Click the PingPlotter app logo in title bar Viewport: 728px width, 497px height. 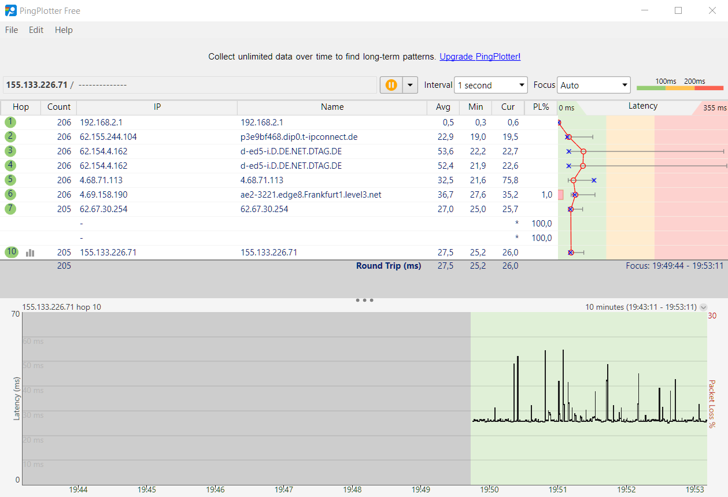pos(11,10)
